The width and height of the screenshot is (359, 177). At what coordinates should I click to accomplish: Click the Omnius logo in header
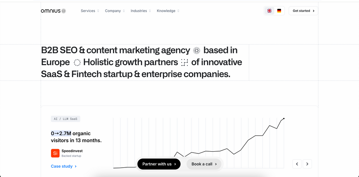tap(53, 11)
